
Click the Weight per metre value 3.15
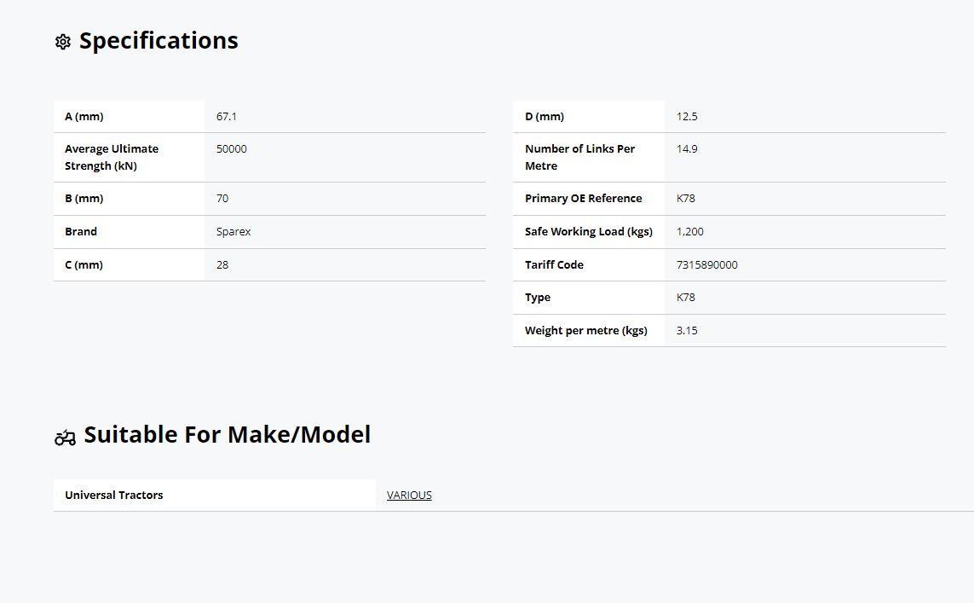tap(687, 331)
